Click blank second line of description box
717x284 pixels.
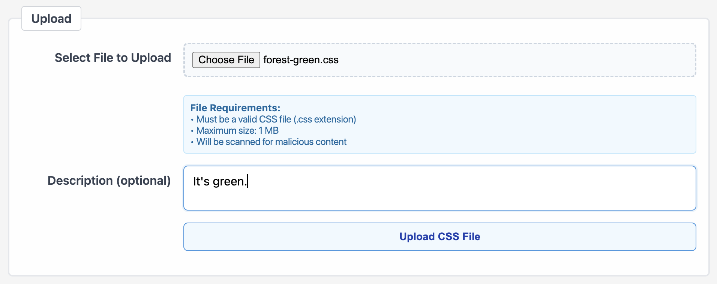tap(439, 199)
